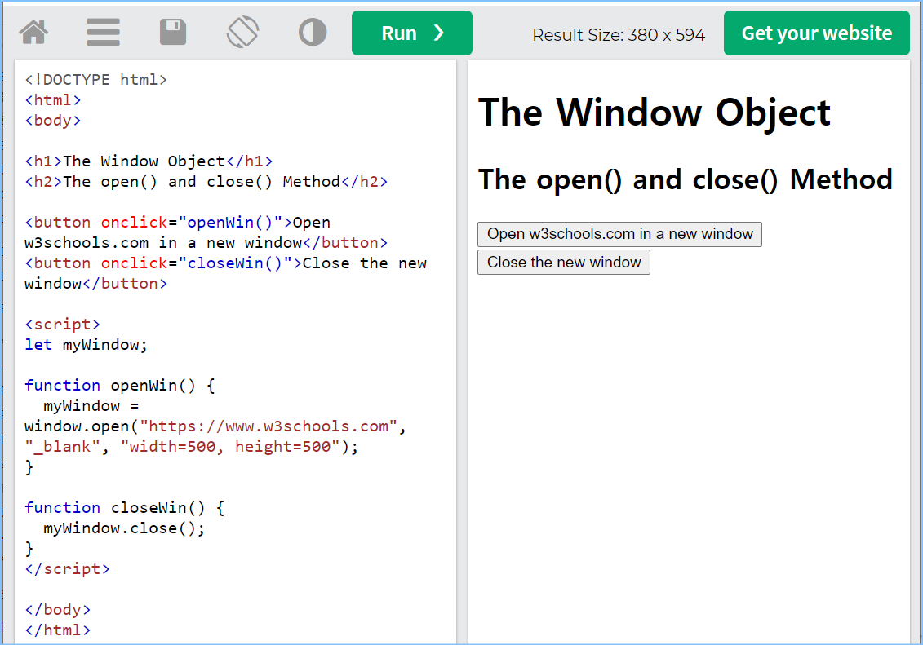Click The Window Object heading in the result
Image resolution: width=923 pixels, height=645 pixels.
654,113
